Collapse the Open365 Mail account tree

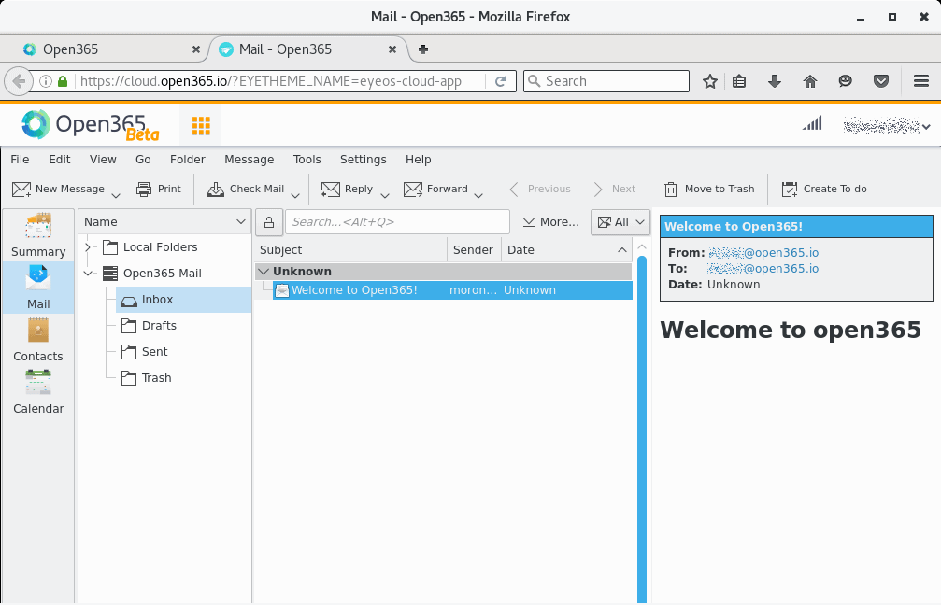(89, 274)
